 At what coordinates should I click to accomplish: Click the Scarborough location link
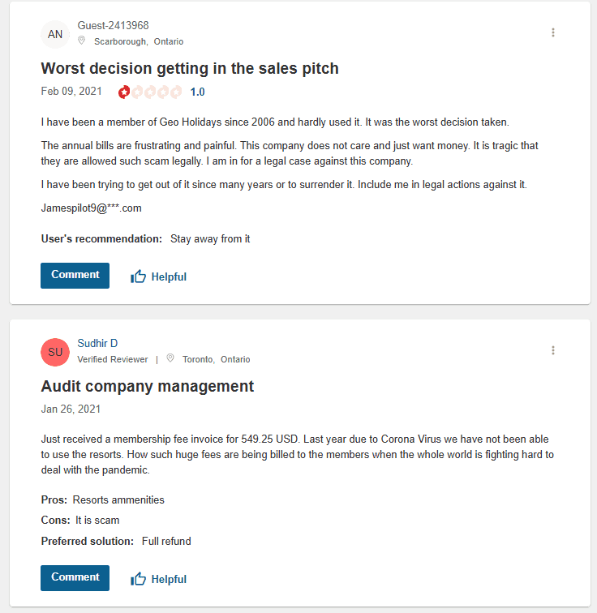click(x=121, y=41)
